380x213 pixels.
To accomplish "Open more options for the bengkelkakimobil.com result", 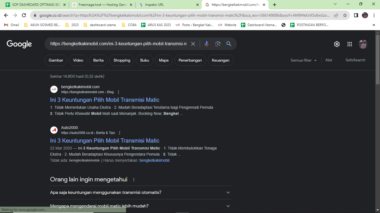I will [x=119, y=92].
